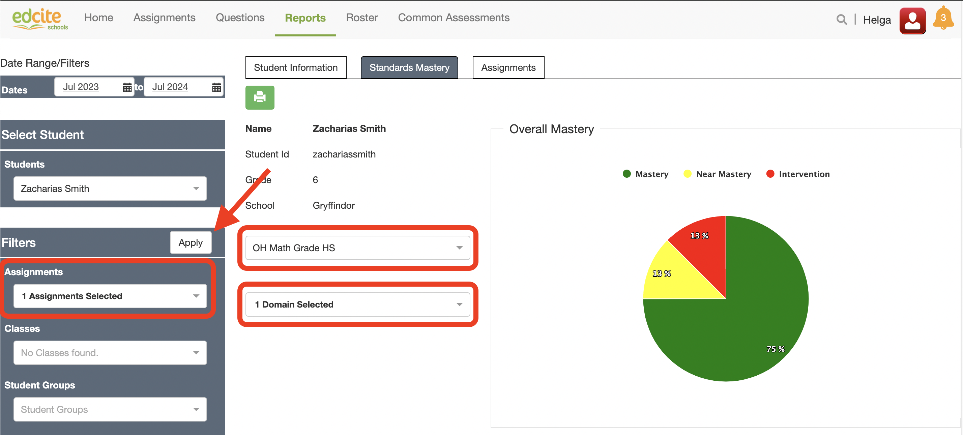Open the search magnifier icon
The image size is (963, 435).
pyautogui.click(x=841, y=20)
